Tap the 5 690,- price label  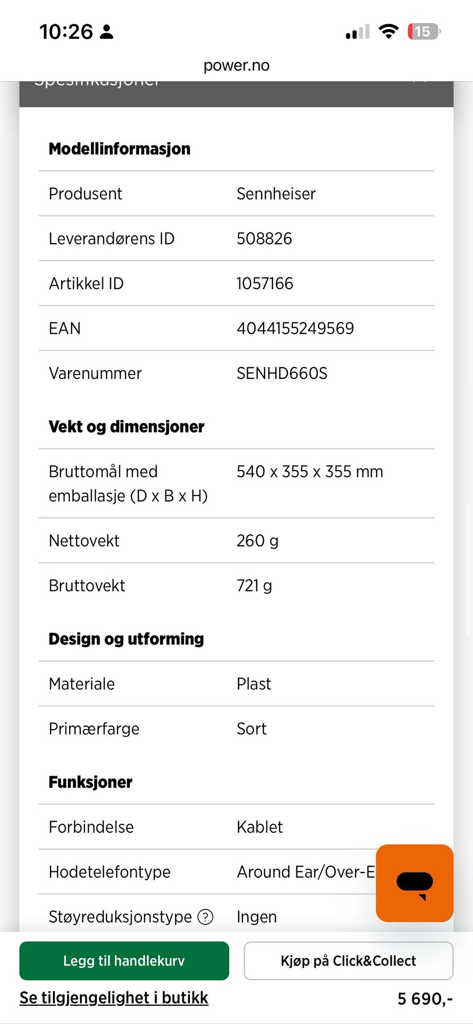click(x=425, y=998)
